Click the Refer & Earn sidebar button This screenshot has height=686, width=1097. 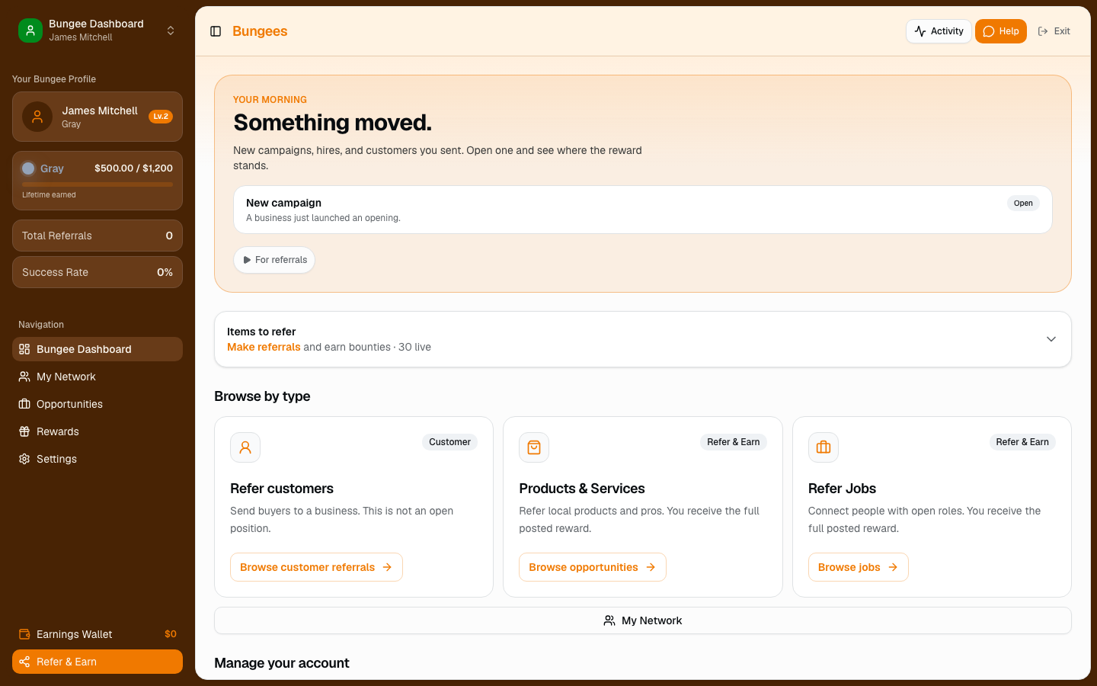[x=98, y=662]
